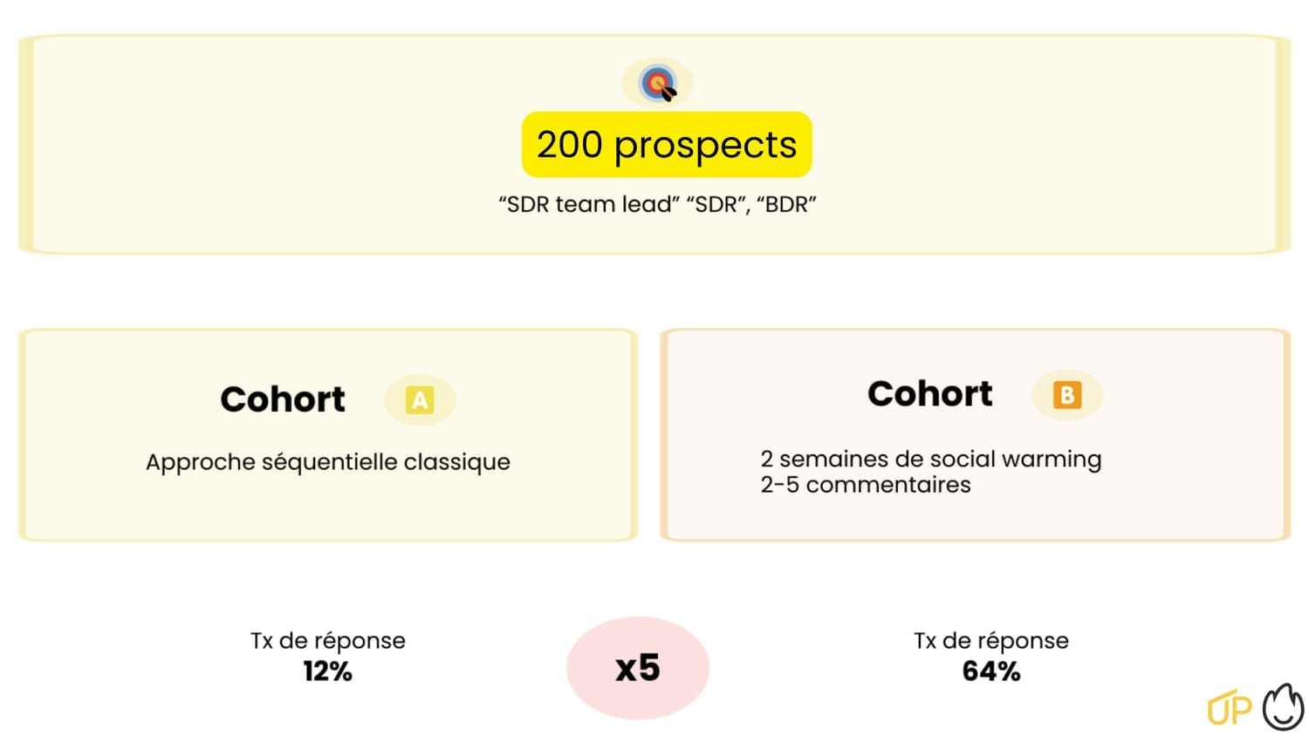Screen dimensions: 1309x736
Task: Click the 64% response rate value
Action: click(x=991, y=671)
